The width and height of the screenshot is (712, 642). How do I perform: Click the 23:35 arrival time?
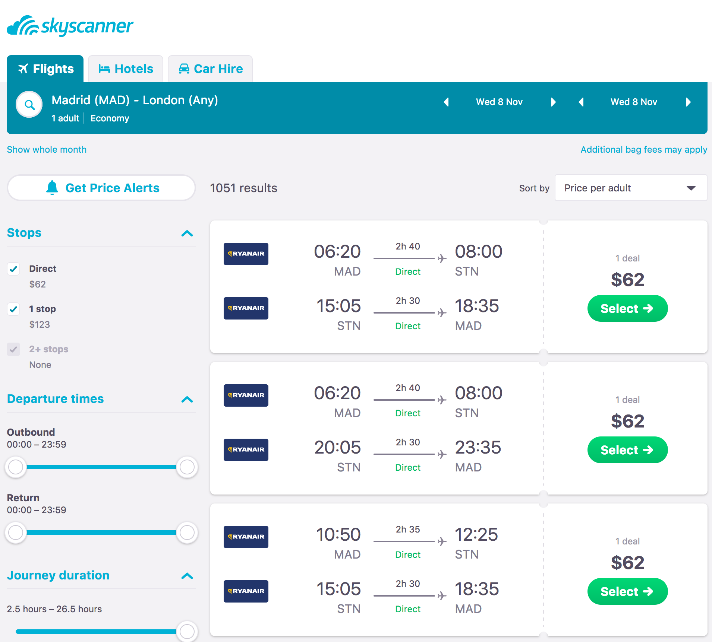(x=478, y=447)
